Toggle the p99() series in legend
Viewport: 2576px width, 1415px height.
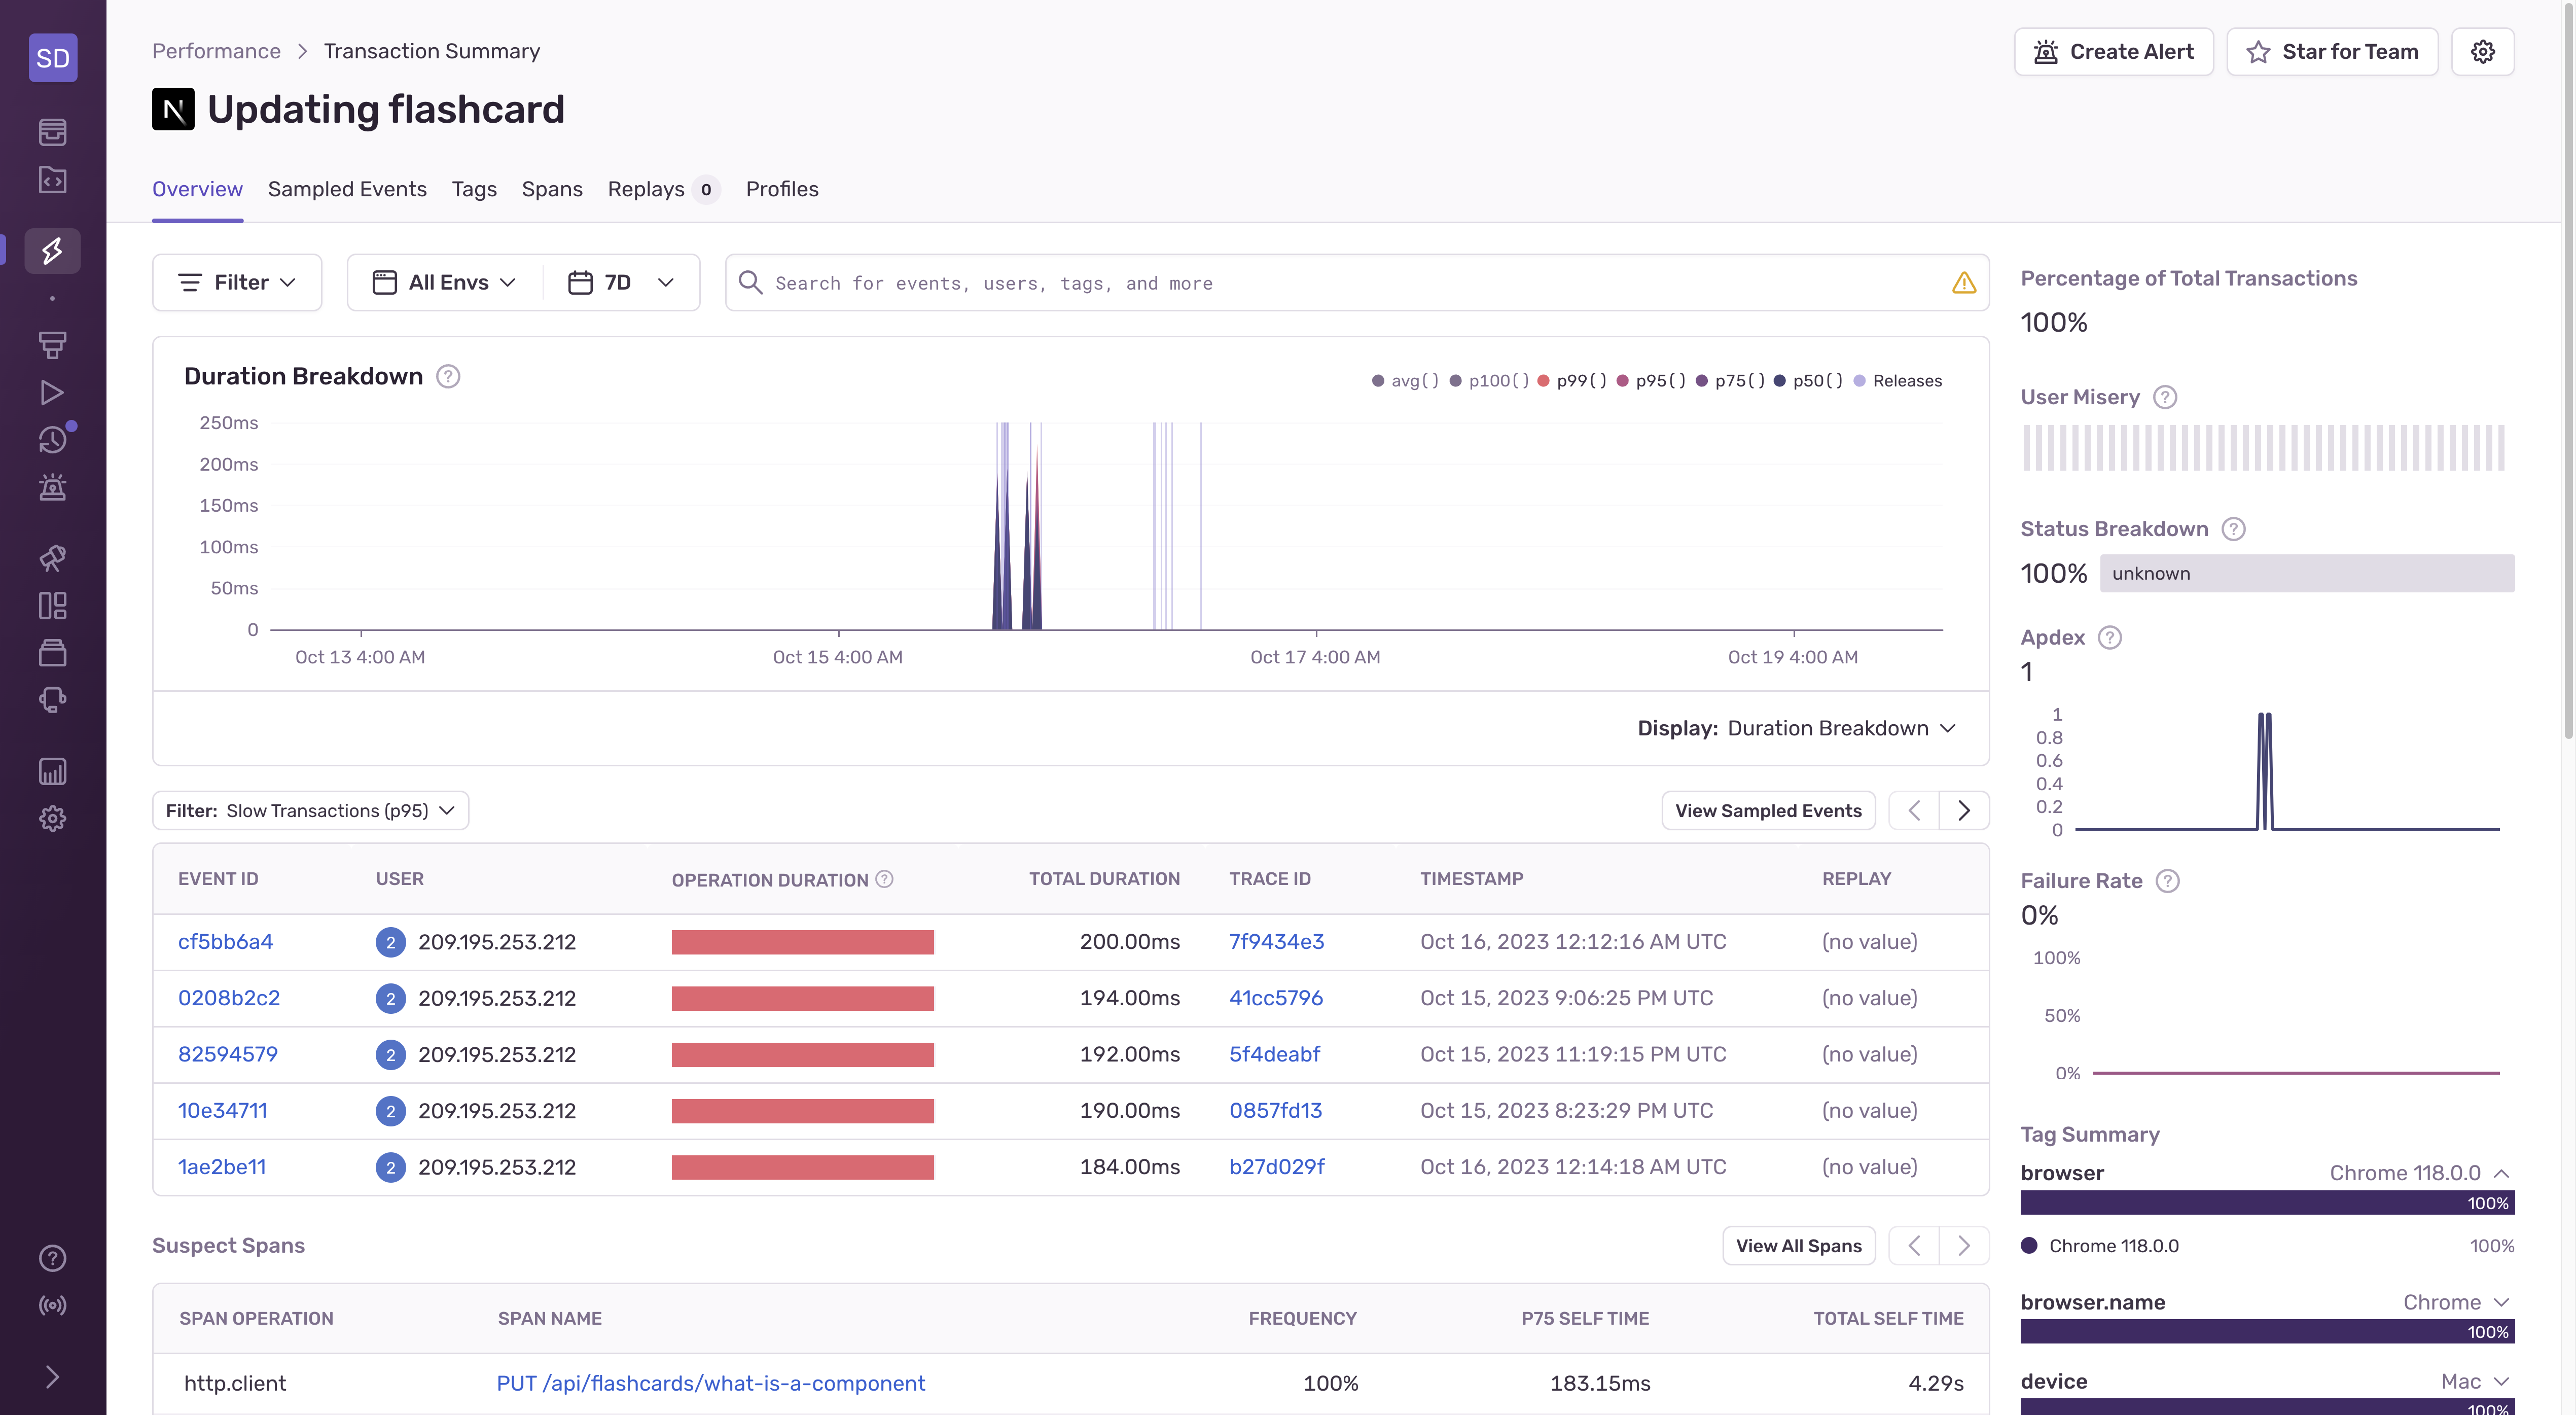click(x=1572, y=381)
